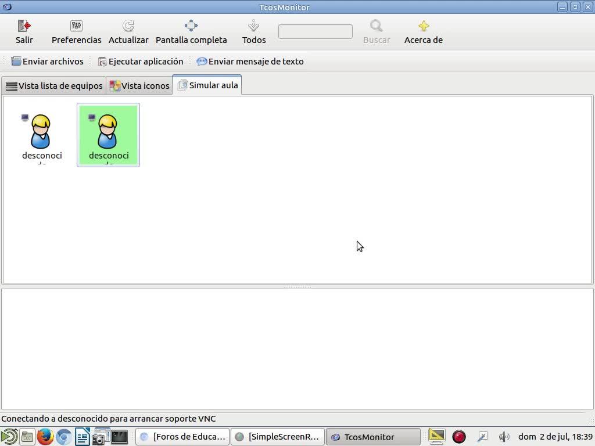Click TcosMonitor taskbar entry

point(374,437)
